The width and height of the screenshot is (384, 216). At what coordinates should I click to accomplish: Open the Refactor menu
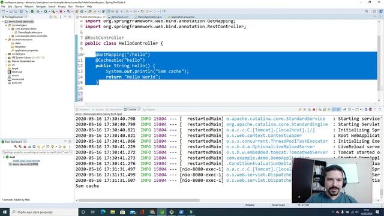[x=29, y=7]
